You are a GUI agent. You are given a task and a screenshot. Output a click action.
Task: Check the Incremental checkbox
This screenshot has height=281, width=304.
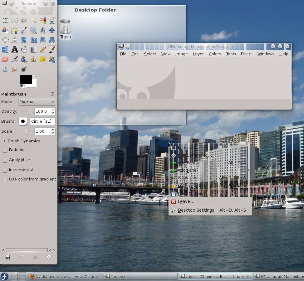tap(5, 170)
